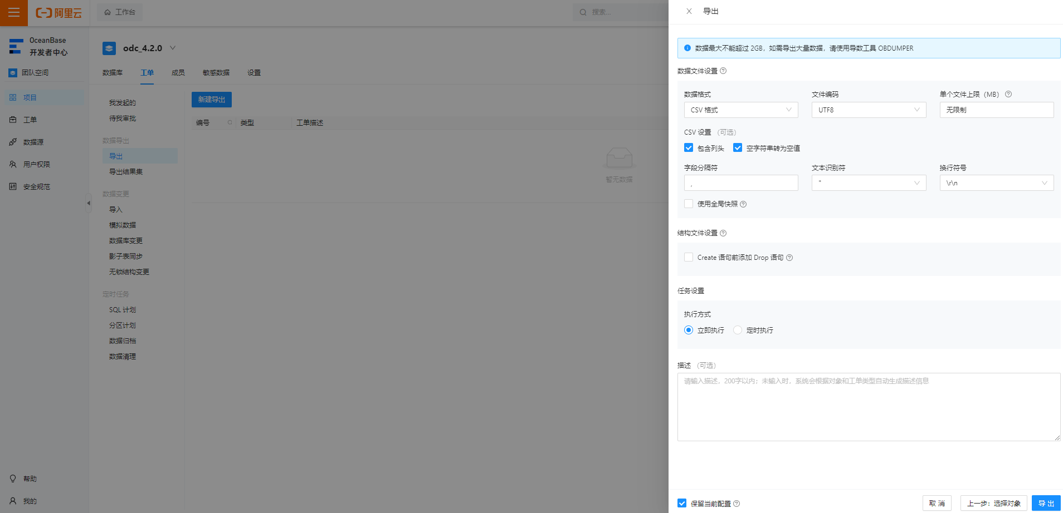Switch to the 工单 tab
Image resolution: width=1063 pixels, height=513 pixels.
point(147,73)
